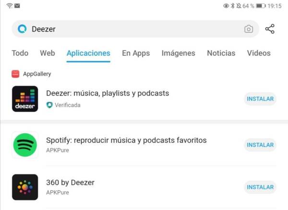
Task: Switch to the Web tab
Action: pos(48,53)
